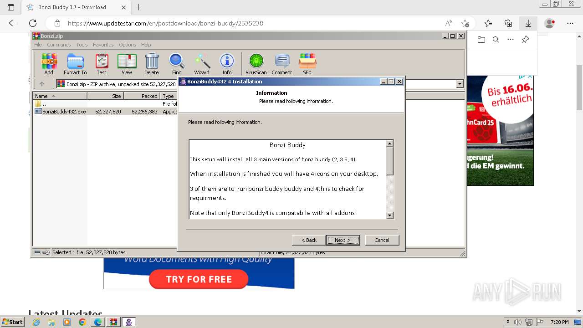This screenshot has width=583, height=328.
Task: Go up one folder level in WinRAR
Action: (x=42, y=84)
